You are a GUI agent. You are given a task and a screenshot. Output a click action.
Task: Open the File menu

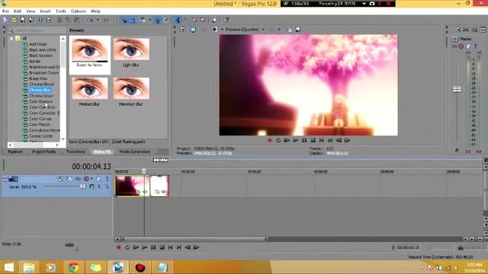click(6, 11)
